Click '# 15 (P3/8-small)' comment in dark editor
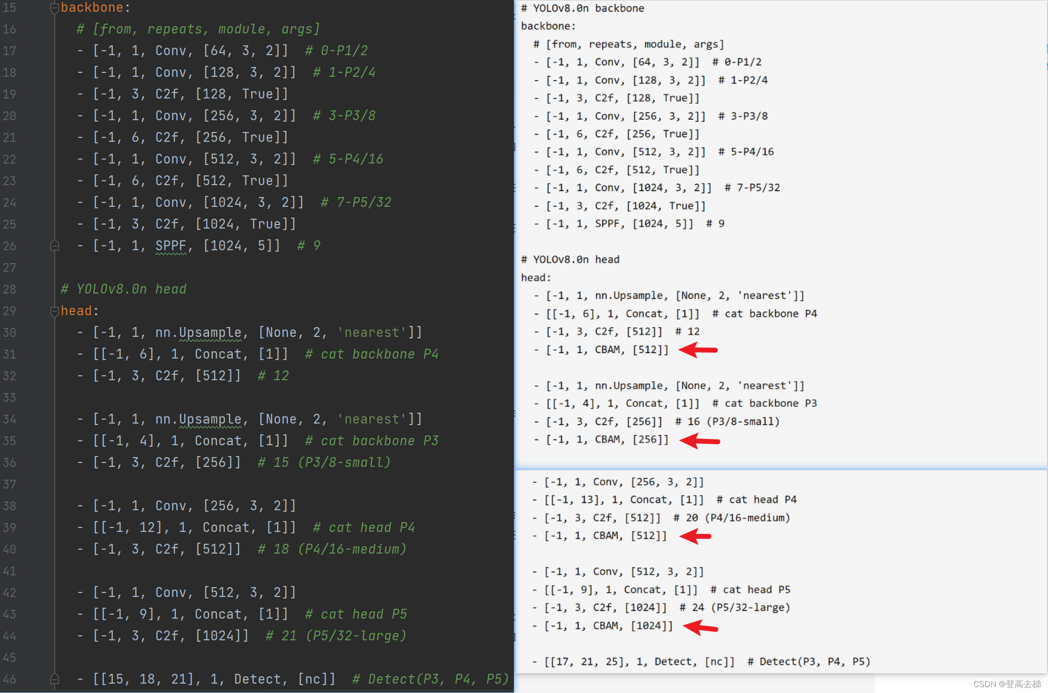This screenshot has width=1048, height=693. (324, 462)
